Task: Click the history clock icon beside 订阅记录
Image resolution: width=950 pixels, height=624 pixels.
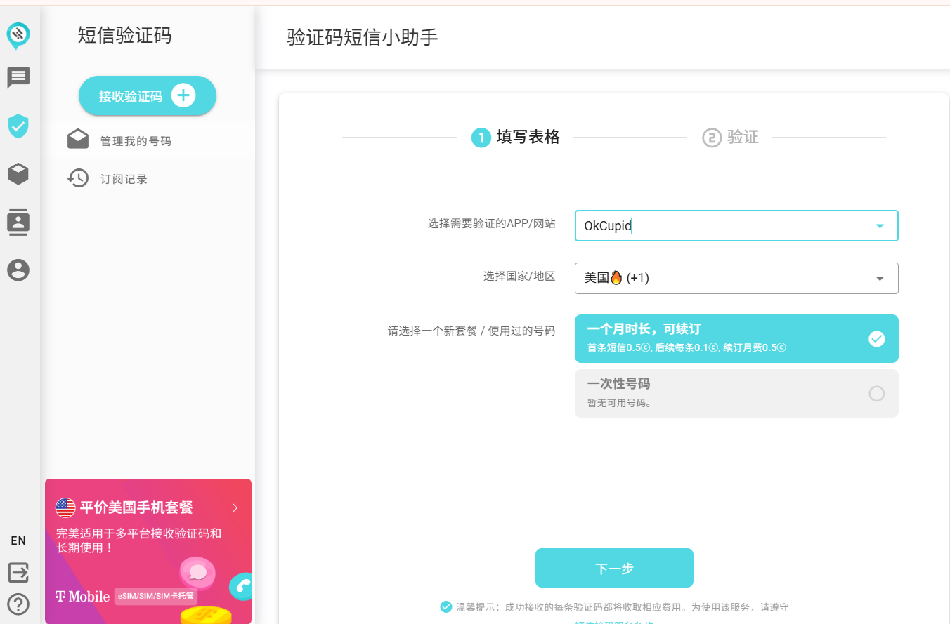Action: tap(78, 178)
